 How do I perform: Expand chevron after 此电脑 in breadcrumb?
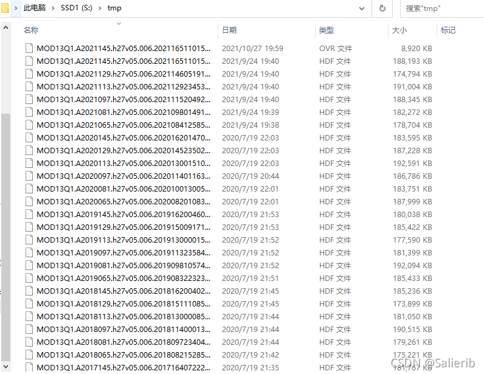click(x=53, y=8)
